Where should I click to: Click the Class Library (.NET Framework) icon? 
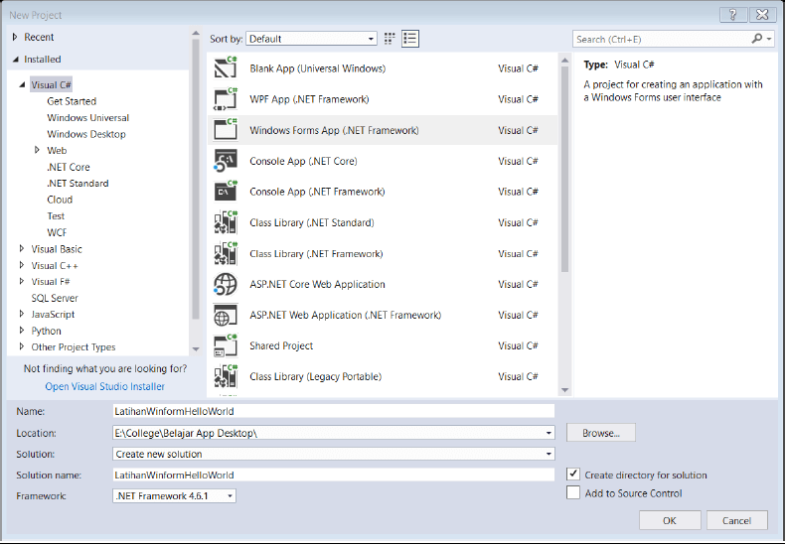point(226,253)
